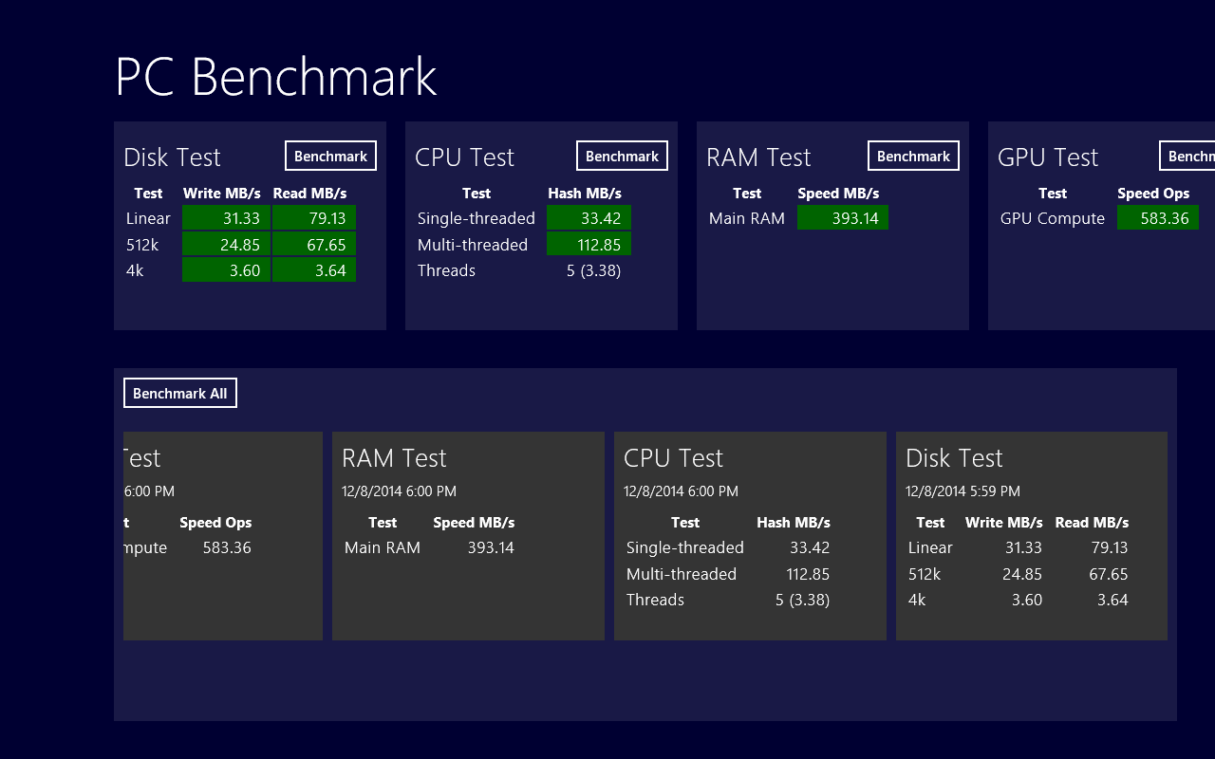Screen dimensions: 1215x759
Task: Select the green Multi-threaded hash result 112.85
Action: click(589, 245)
